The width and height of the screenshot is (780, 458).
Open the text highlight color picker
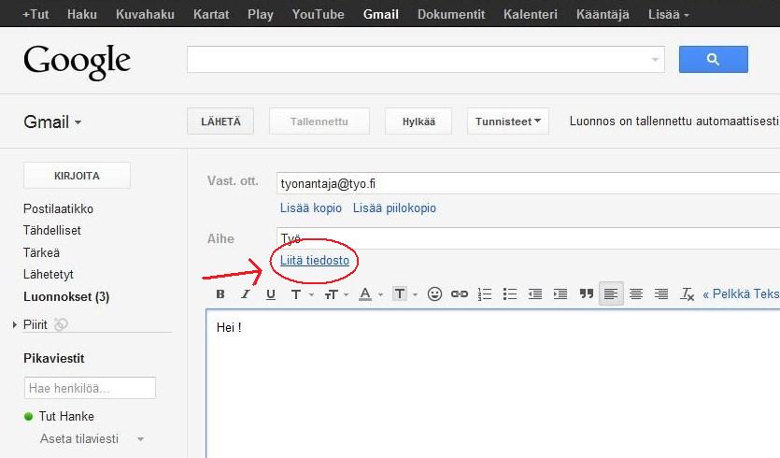pyautogui.click(x=404, y=294)
